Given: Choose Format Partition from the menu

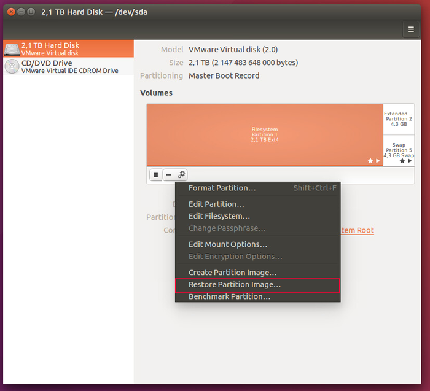Looking at the screenshot, I should (222, 188).
